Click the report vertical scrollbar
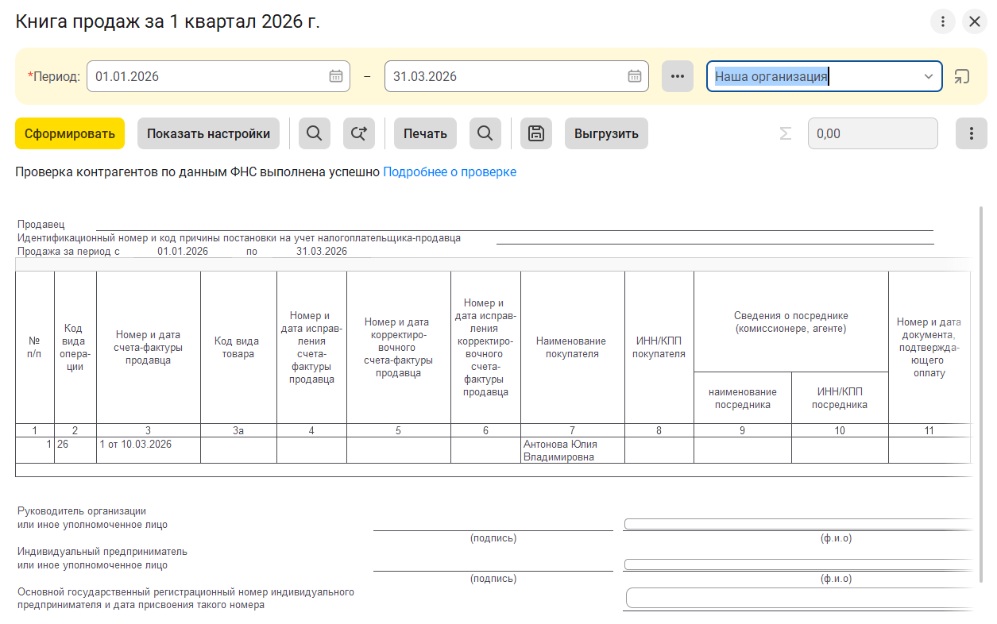 (x=982, y=318)
